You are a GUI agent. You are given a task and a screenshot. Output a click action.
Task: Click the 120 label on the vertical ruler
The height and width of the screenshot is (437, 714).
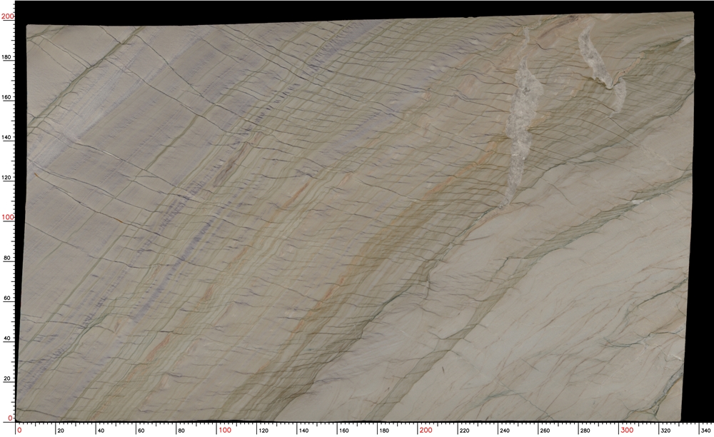(7, 178)
